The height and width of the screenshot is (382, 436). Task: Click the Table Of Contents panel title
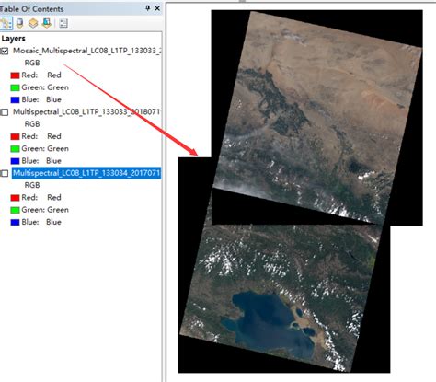tap(32, 9)
